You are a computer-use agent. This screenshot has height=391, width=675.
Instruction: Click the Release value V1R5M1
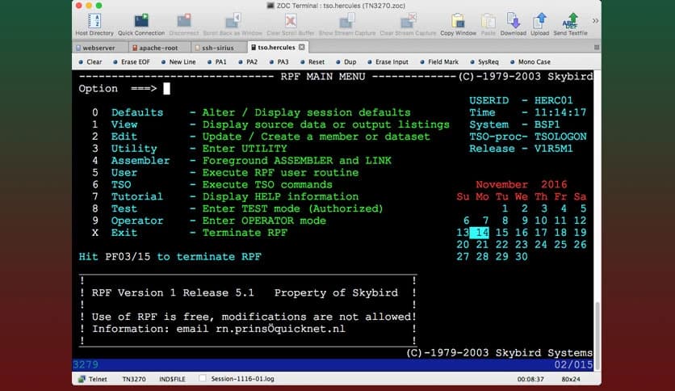click(x=554, y=149)
